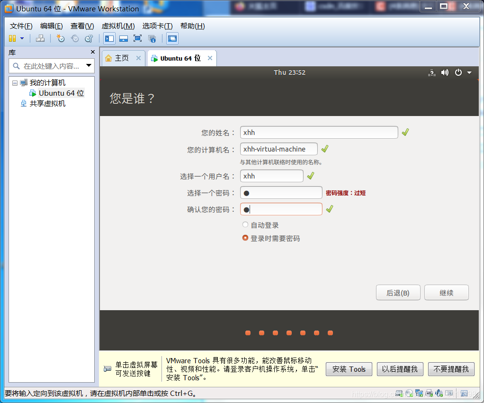Select the 登录时需要密码 radio button
This screenshot has height=403, width=484.
245,238
